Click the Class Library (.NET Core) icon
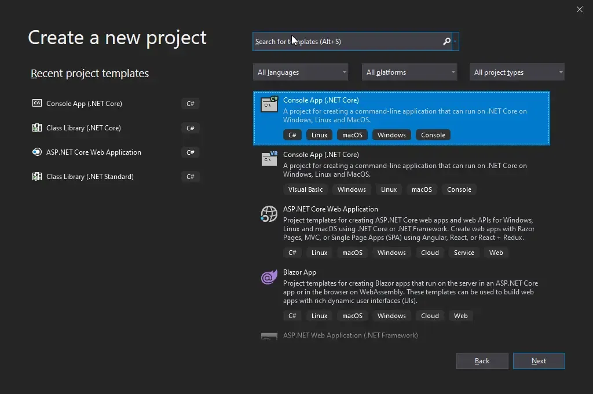593x394 pixels. pos(38,127)
